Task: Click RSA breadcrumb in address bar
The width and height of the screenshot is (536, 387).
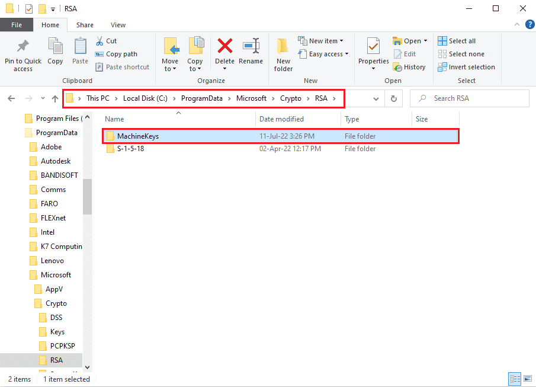Action: point(321,98)
